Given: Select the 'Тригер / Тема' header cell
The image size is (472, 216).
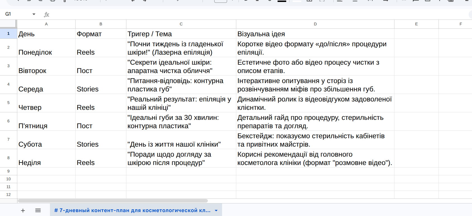Looking at the screenshot, I should (x=181, y=34).
